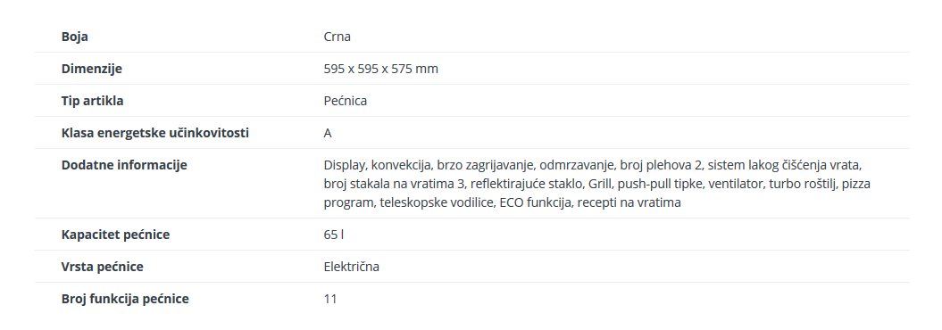This screenshot has height=330, width=942.
Task: Select the 11 functions value
Action: (330, 299)
